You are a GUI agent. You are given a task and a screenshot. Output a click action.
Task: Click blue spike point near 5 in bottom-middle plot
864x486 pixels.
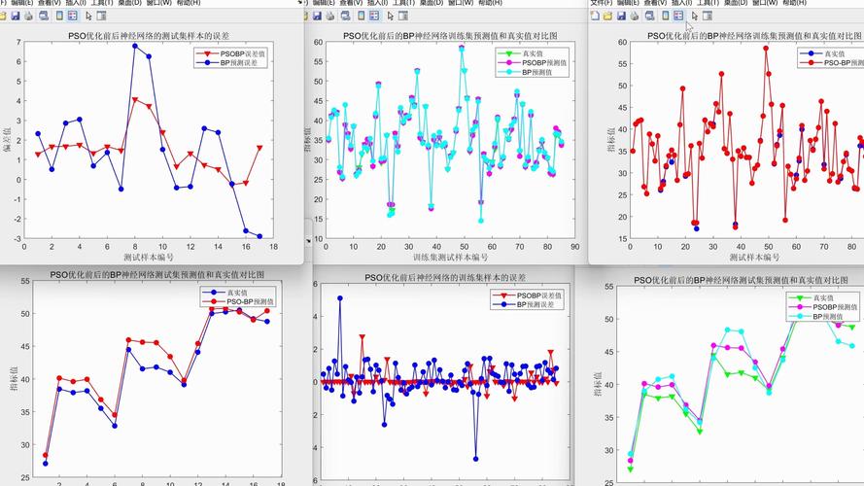point(340,298)
